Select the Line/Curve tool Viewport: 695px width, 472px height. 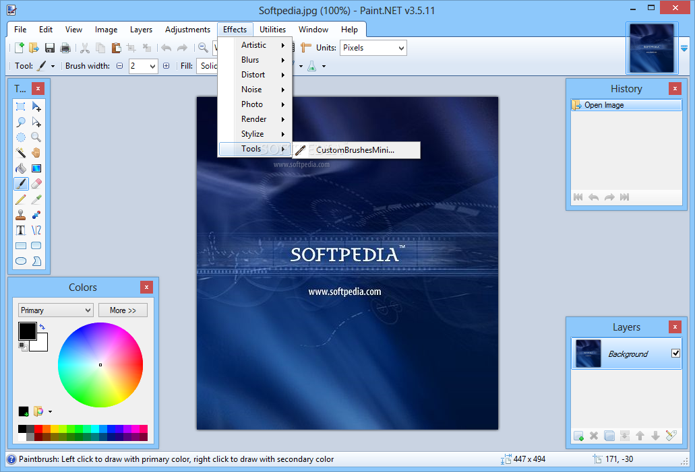36,230
